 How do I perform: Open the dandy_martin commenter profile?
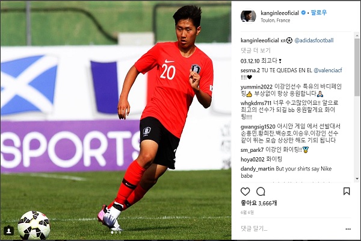click(x=257, y=169)
